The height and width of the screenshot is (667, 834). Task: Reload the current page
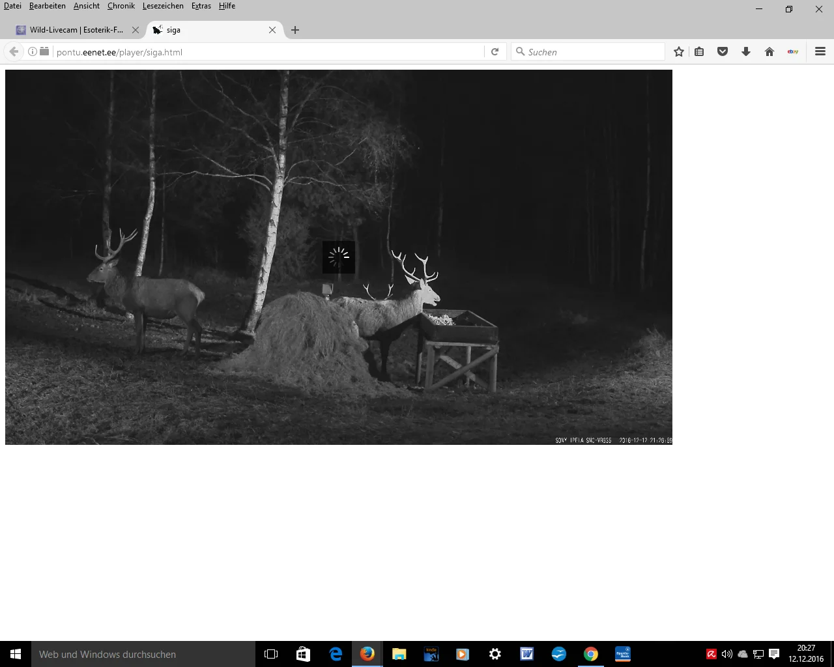click(x=495, y=52)
